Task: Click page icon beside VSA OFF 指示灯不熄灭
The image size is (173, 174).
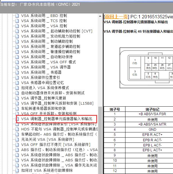Action: pyautogui.click(x=17, y=144)
